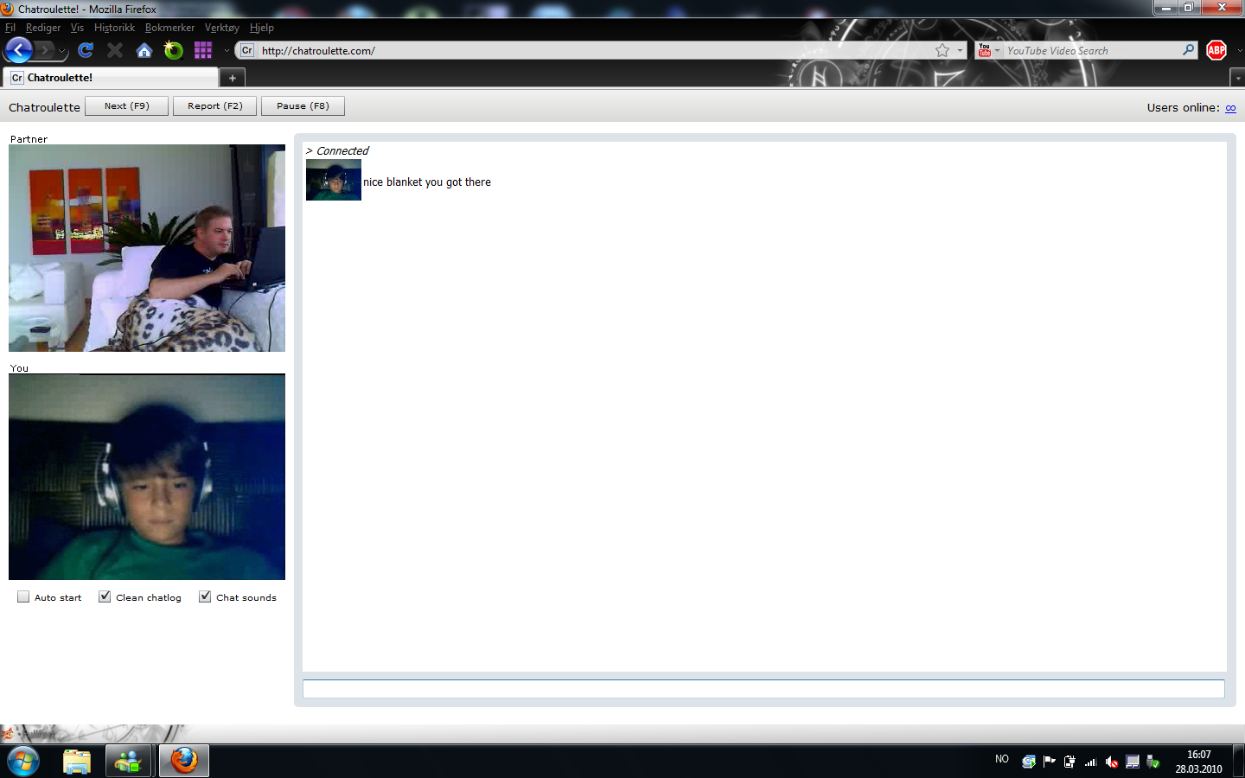Open the list all tabs dropdown
Viewport: 1245px width, 778px height.
coord(1237,78)
